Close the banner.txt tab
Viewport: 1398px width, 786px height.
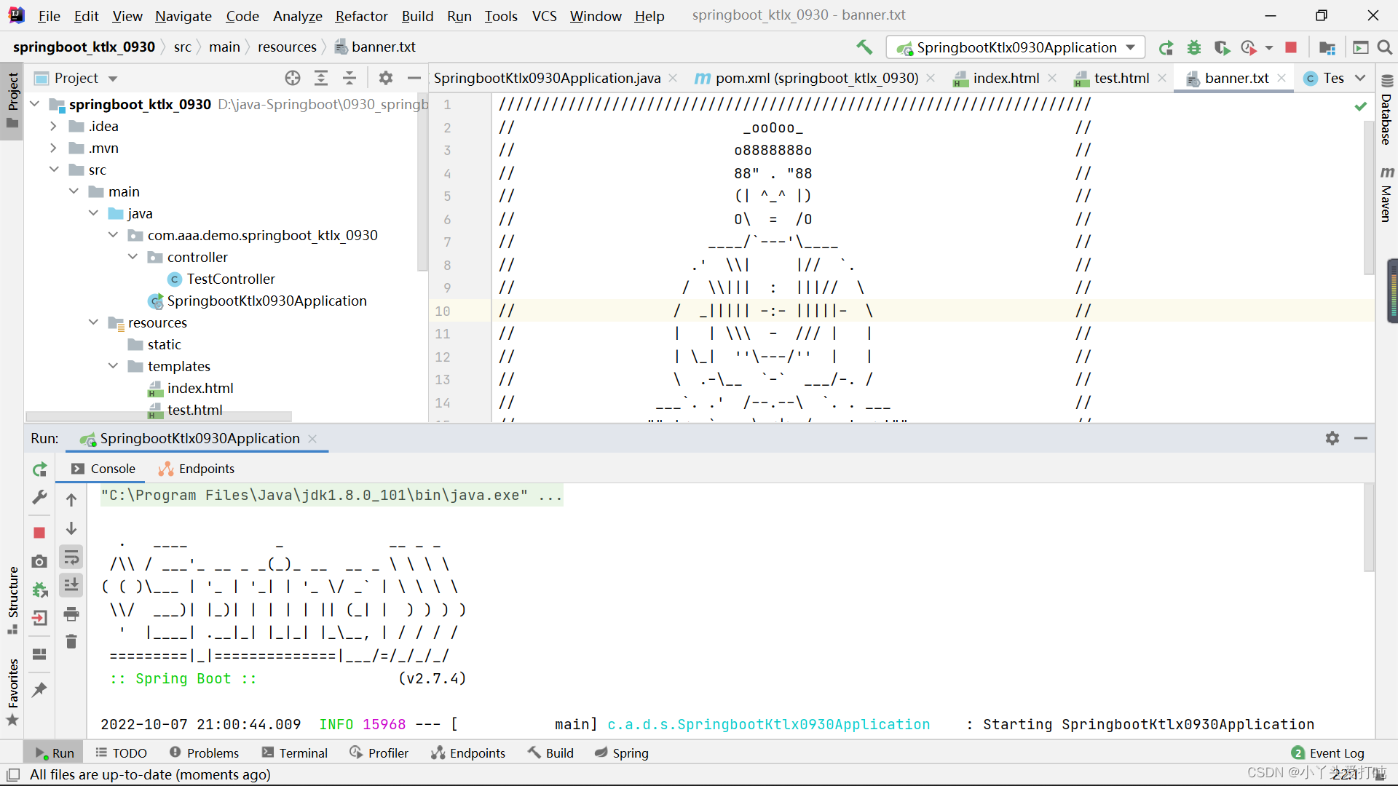(x=1281, y=78)
